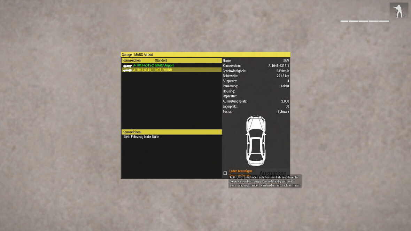411x231 pixels.
Task: Click the 2.000 Ausrüstungsplatz value
Action: click(x=285, y=101)
